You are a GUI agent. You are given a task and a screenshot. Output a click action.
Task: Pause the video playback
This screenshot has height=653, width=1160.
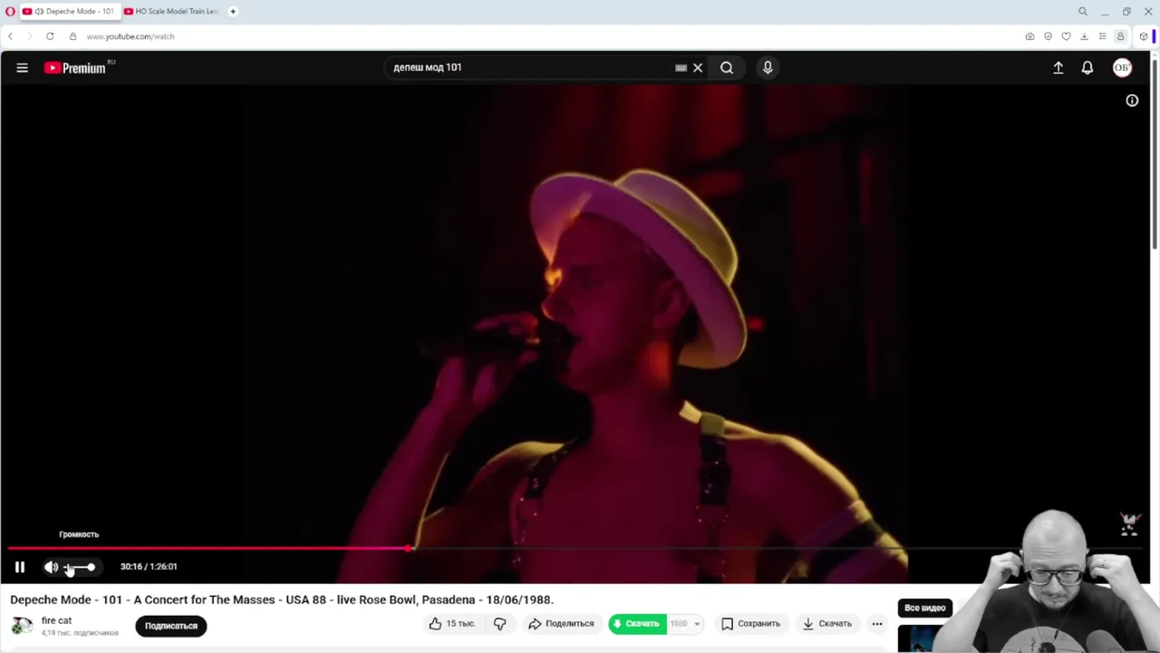click(x=19, y=567)
